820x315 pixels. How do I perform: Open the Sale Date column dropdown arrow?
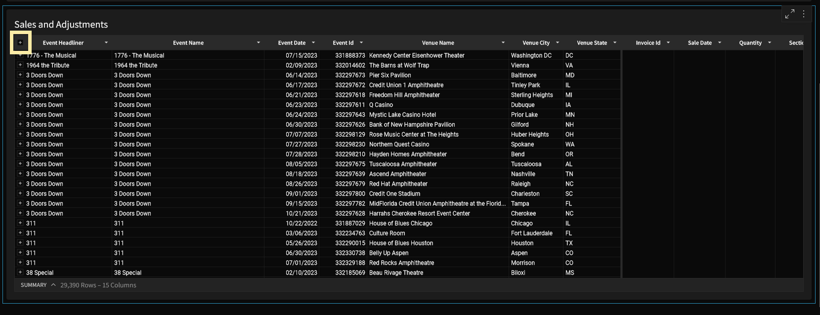click(x=720, y=42)
